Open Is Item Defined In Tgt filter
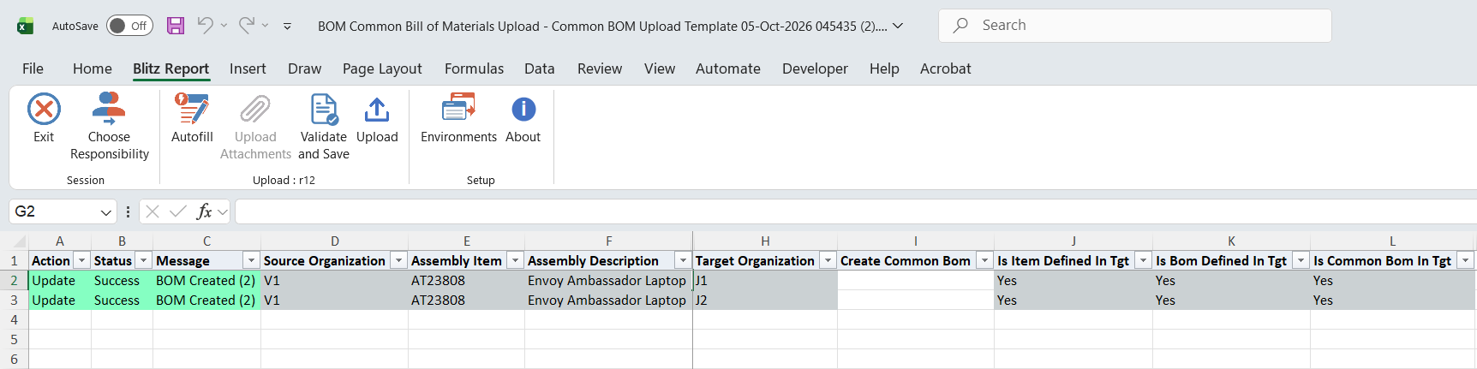The width and height of the screenshot is (1477, 369). (x=1143, y=260)
